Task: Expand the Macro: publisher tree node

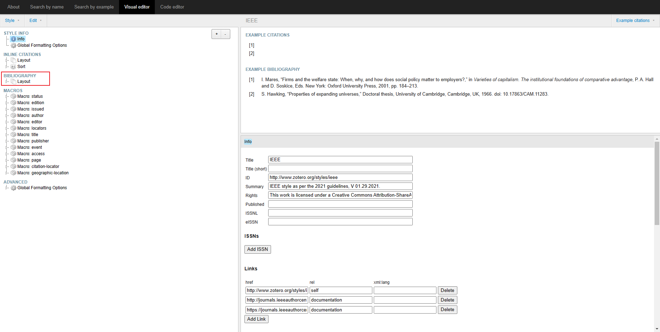Action: point(7,141)
